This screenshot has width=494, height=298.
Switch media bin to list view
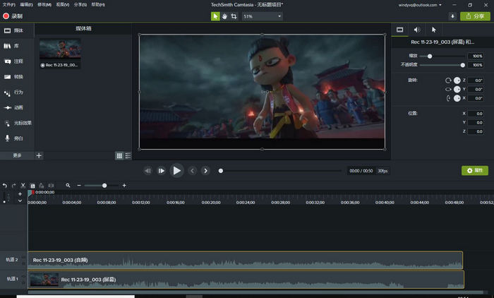click(128, 155)
